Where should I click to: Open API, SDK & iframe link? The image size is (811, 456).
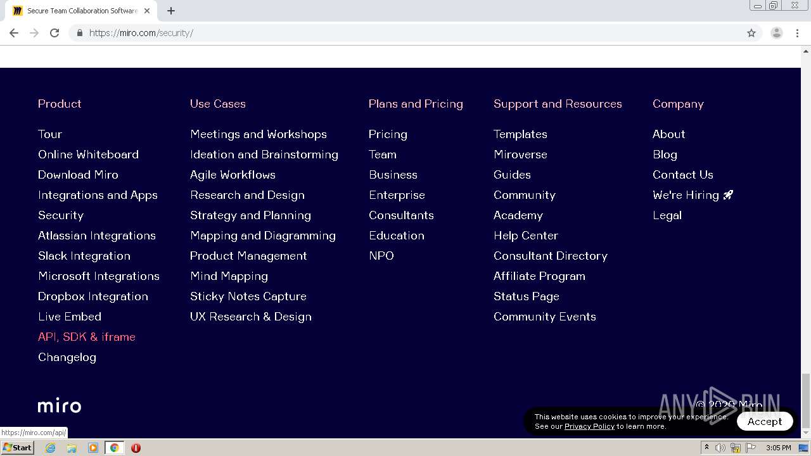click(87, 337)
